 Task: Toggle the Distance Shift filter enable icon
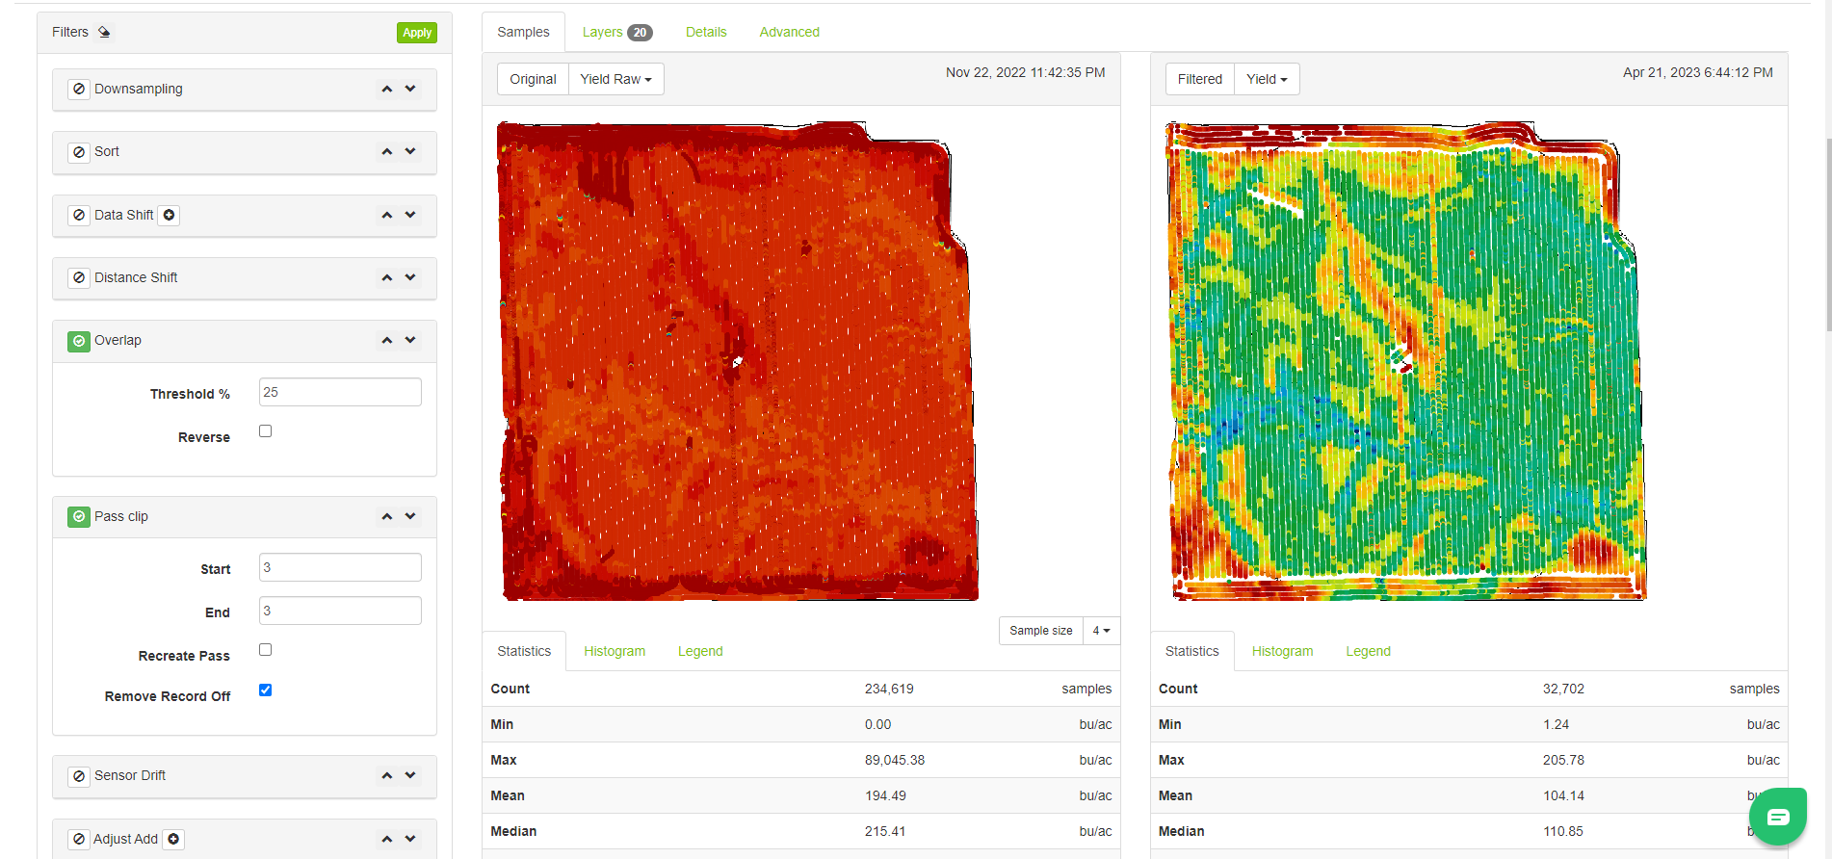(79, 277)
